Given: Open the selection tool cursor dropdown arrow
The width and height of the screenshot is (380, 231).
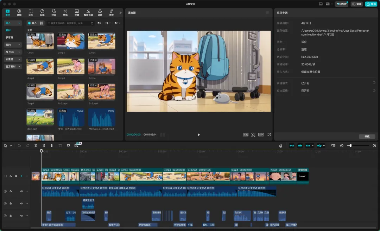Looking at the screenshot, I should (x=11, y=146).
